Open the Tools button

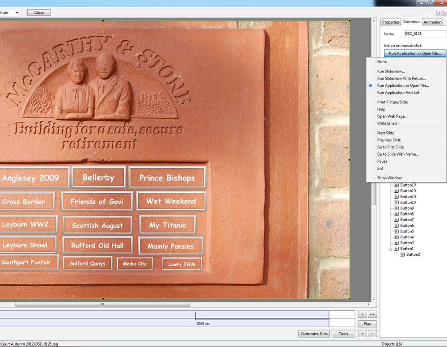click(x=343, y=334)
